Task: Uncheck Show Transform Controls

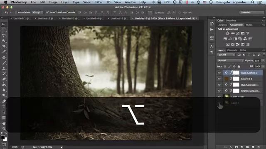Action: click(x=47, y=12)
